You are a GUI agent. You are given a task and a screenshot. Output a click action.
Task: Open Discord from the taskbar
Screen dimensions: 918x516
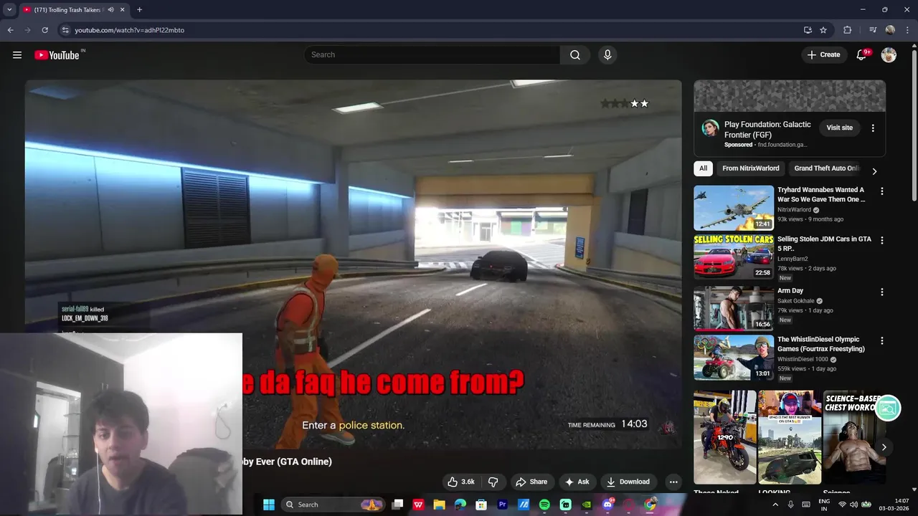[608, 505]
